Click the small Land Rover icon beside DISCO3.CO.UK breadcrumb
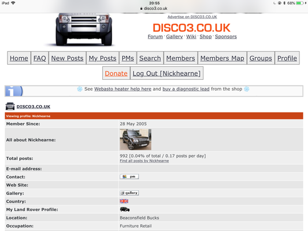The width and height of the screenshot is (308, 231). pos(10,106)
